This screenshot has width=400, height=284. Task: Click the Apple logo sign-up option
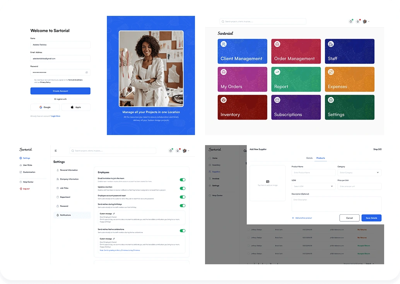72,107
